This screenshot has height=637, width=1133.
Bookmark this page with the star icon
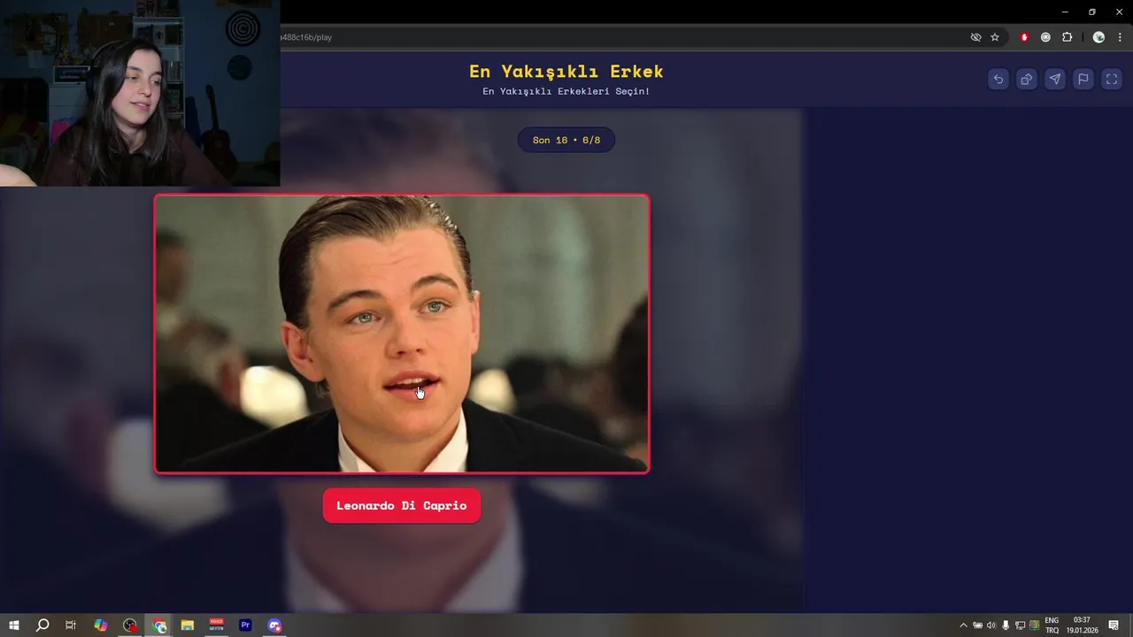pyautogui.click(x=995, y=37)
